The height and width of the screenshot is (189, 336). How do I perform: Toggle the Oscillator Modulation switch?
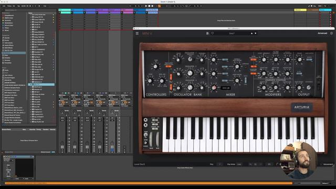click(169, 67)
